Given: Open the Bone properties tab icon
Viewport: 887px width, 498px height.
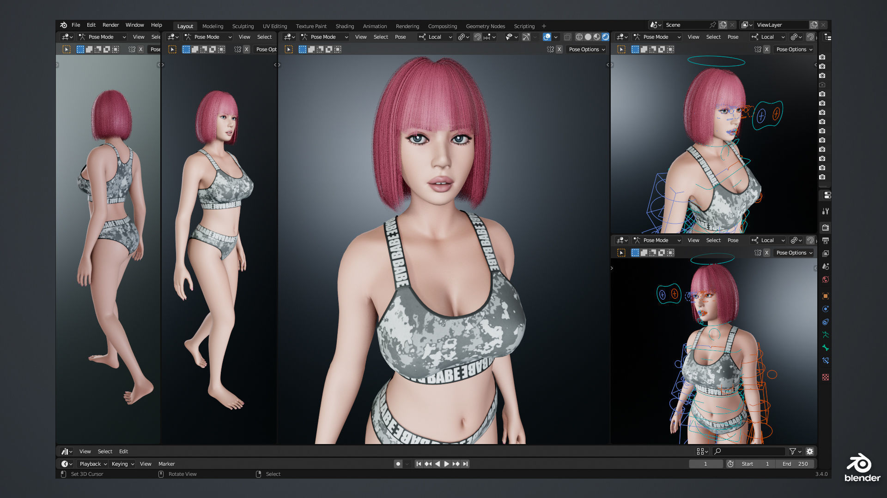Looking at the screenshot, I should click(x=826, y=348).
